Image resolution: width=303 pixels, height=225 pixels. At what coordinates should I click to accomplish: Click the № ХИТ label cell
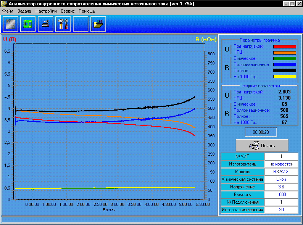click(242, 156)
